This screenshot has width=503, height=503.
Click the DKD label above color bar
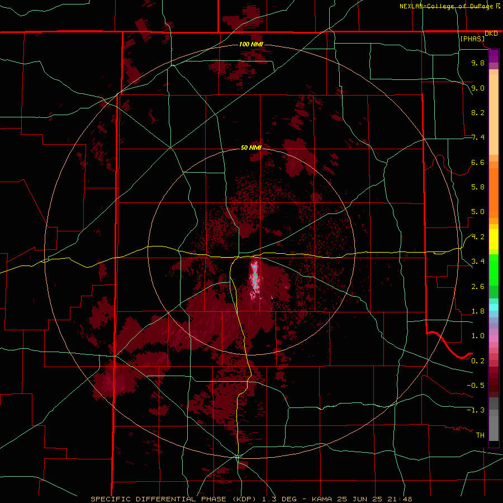(x=491, y=34)
